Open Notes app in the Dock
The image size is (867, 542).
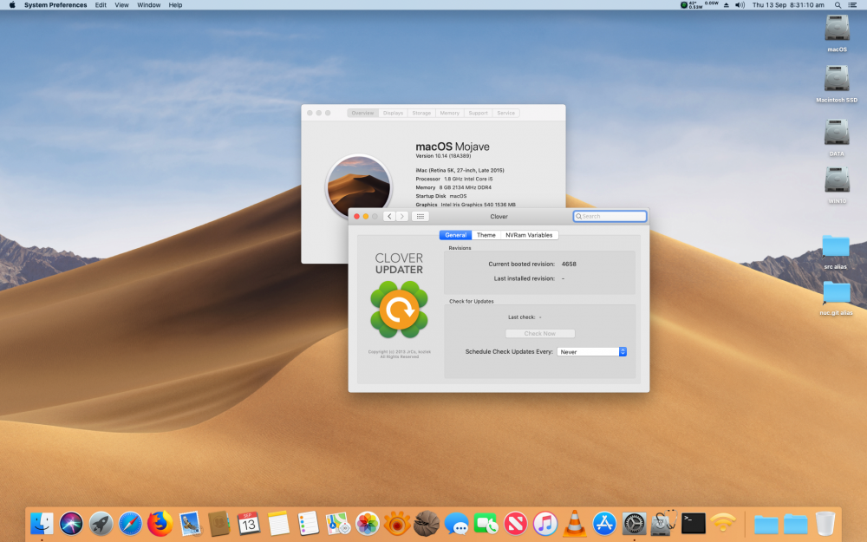[x=278, y=523]
